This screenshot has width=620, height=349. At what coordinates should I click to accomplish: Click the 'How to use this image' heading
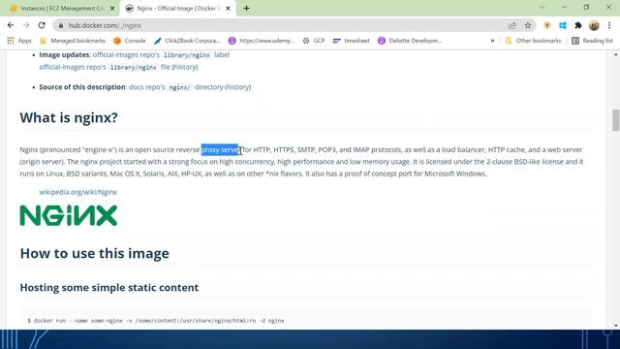coord(95,253)
